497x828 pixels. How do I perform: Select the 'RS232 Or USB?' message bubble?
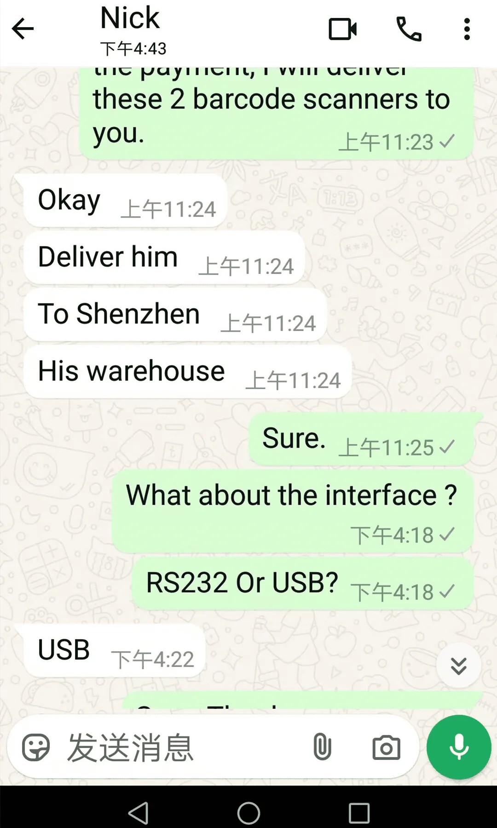pos(303,584)
